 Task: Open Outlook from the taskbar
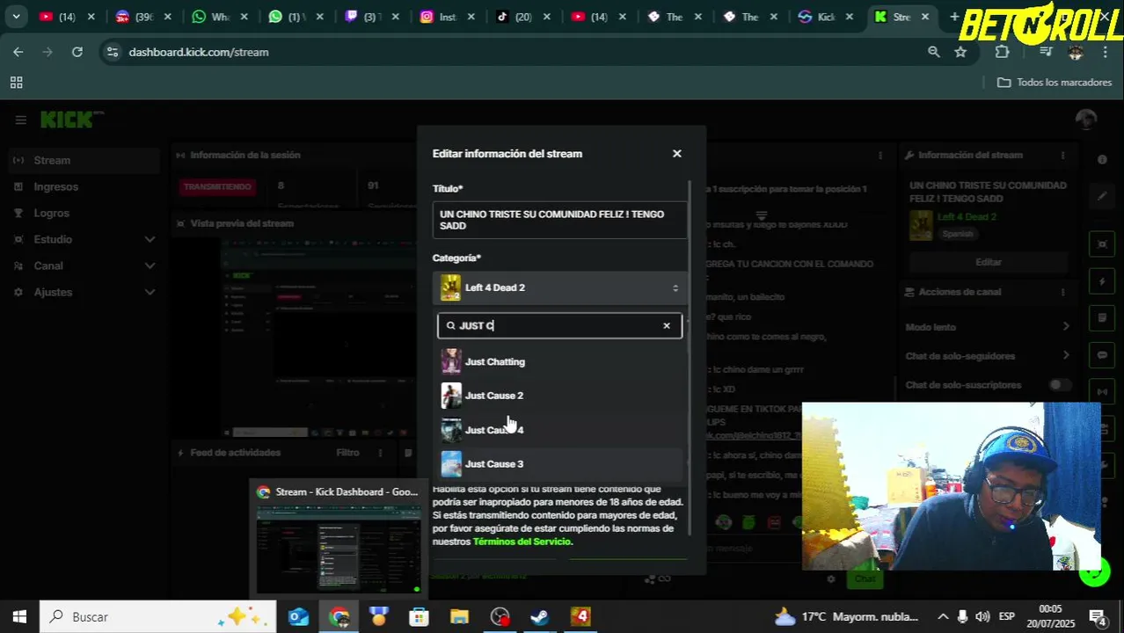click(x=298, y=617)
